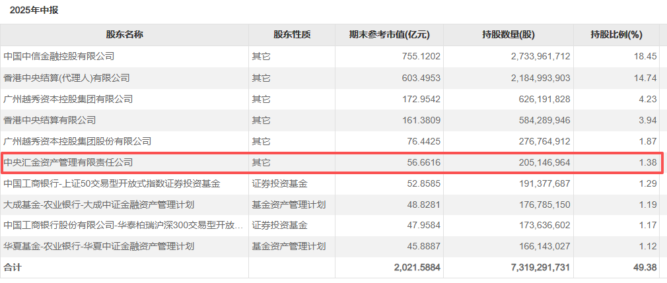
Task: Select shareholder 大成基金-农业银行-大成中证金融资产管理计划
Action: (x=98, y=204)
